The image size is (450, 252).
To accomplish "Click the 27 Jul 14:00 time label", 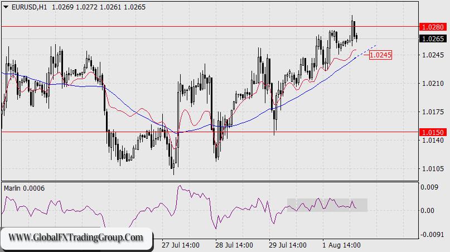I will point(180,245).
